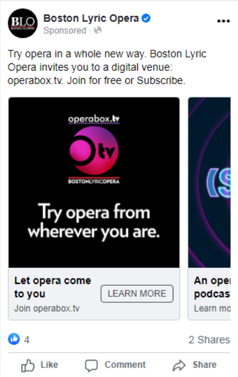This screenshot has width=238, height=377.
Task: Click the LEARN MORE button
Action: (137, 293)
